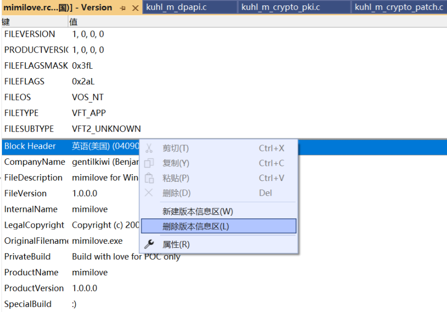
Task: Select 删除版本信息区(L) menu entry
Action: (x=219, y=226)
